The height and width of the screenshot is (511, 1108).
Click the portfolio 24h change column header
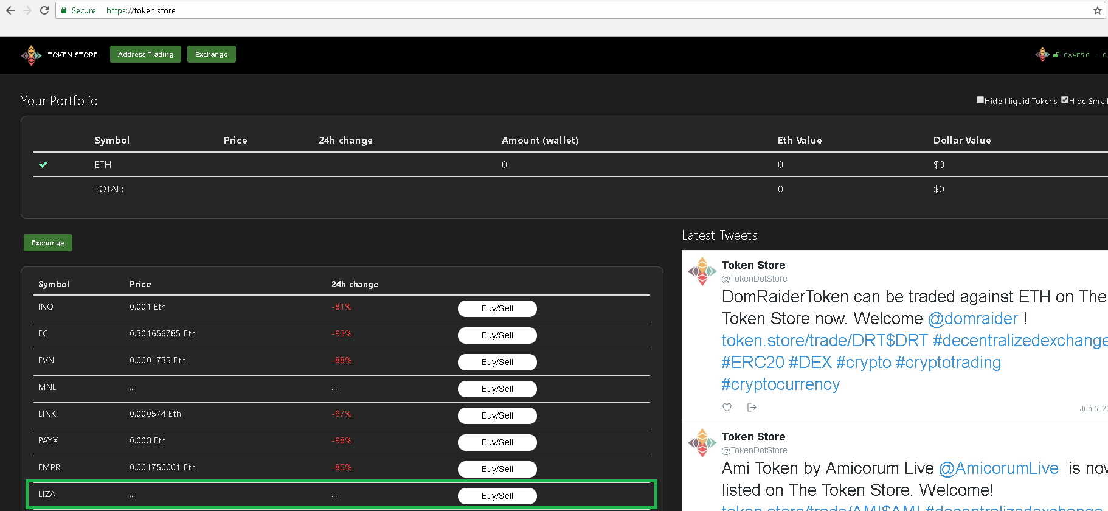click(x=345, y=140)
